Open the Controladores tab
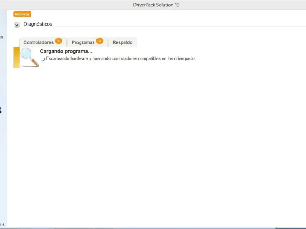 43,42
